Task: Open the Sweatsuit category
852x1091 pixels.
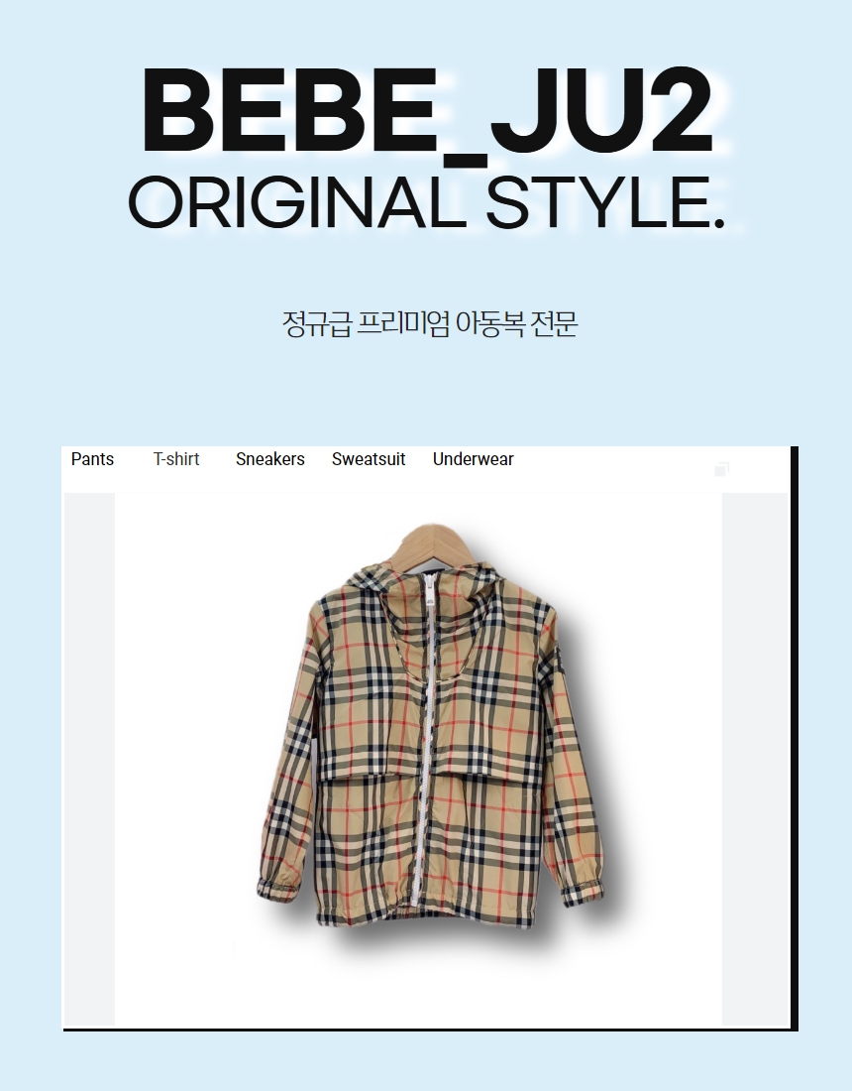Action: [369, 459]
